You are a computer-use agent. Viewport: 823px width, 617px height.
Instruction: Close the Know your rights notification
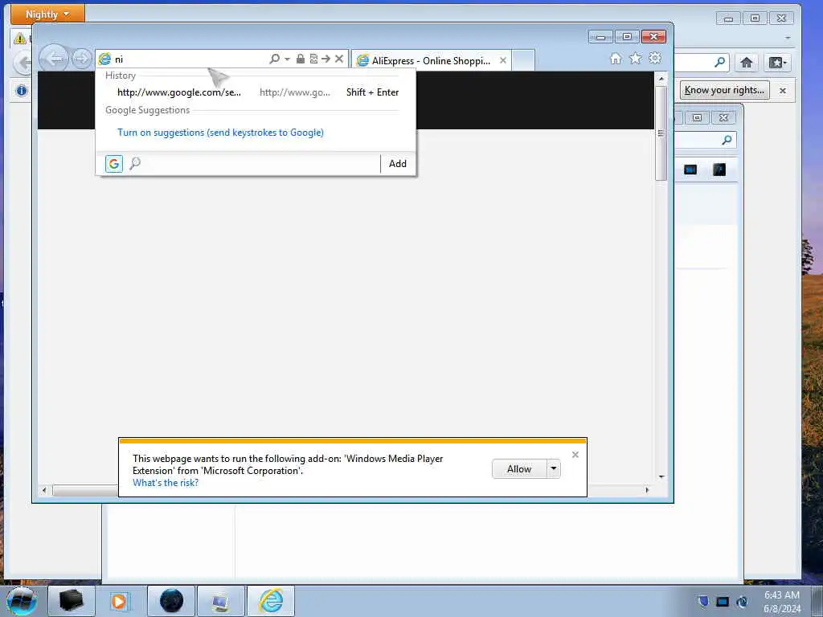point(783,91)
